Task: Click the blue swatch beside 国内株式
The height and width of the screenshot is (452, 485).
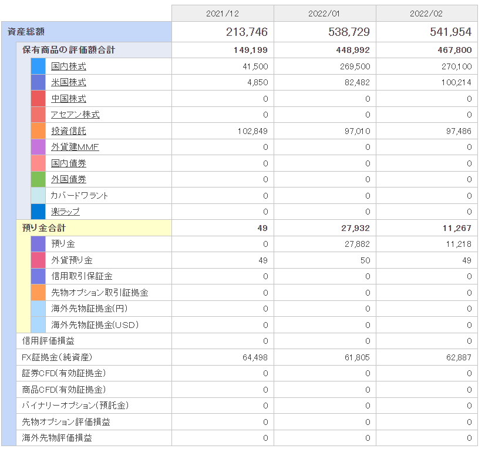Action: 38,66
